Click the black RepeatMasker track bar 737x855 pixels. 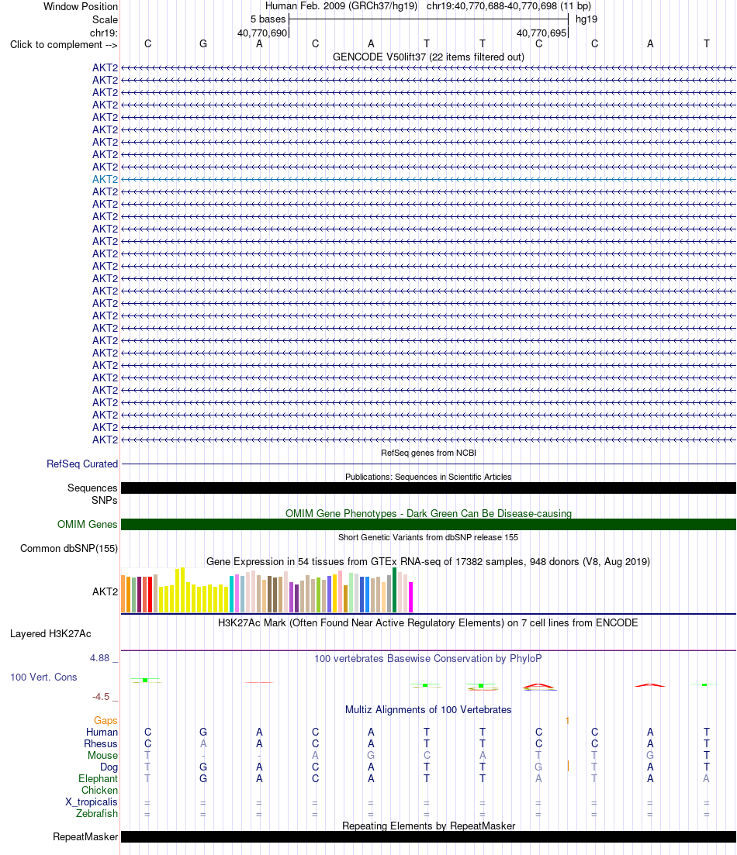pos(428,837)
